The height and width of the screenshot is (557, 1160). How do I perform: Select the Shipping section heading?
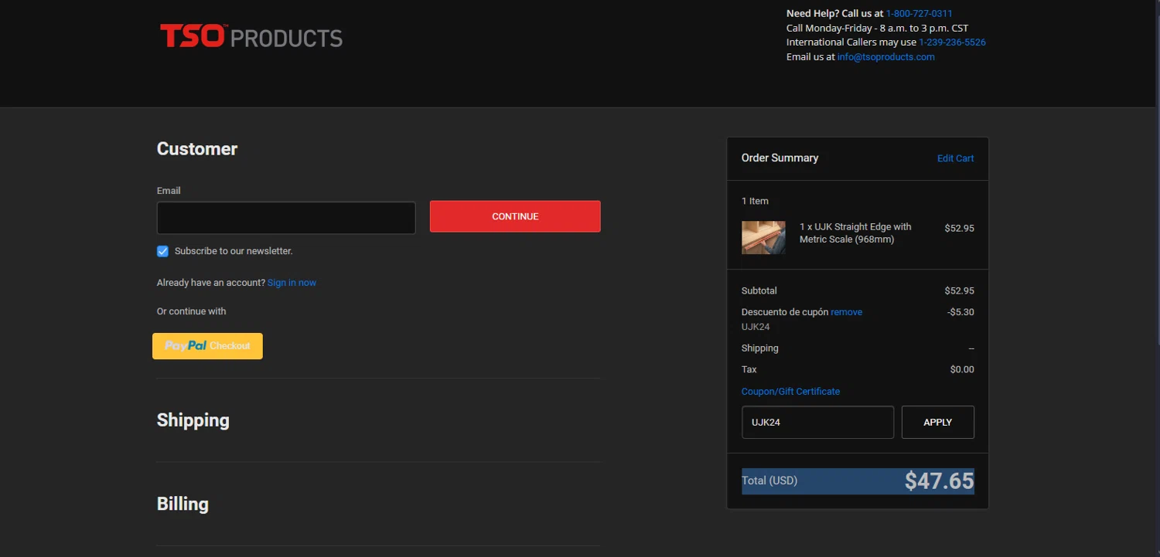[x=193, y=420]
